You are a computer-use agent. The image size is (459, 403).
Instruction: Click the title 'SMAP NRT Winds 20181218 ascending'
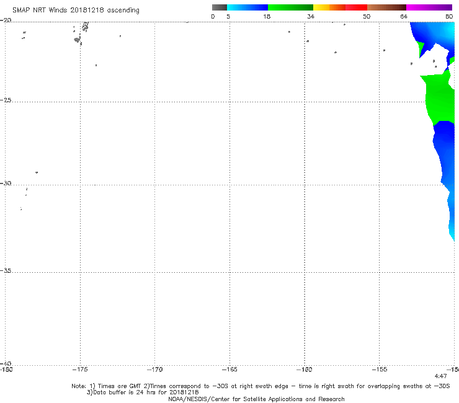pos(76,10)
